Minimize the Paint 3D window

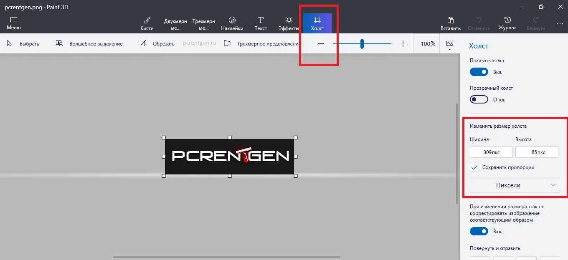point(522,7)
